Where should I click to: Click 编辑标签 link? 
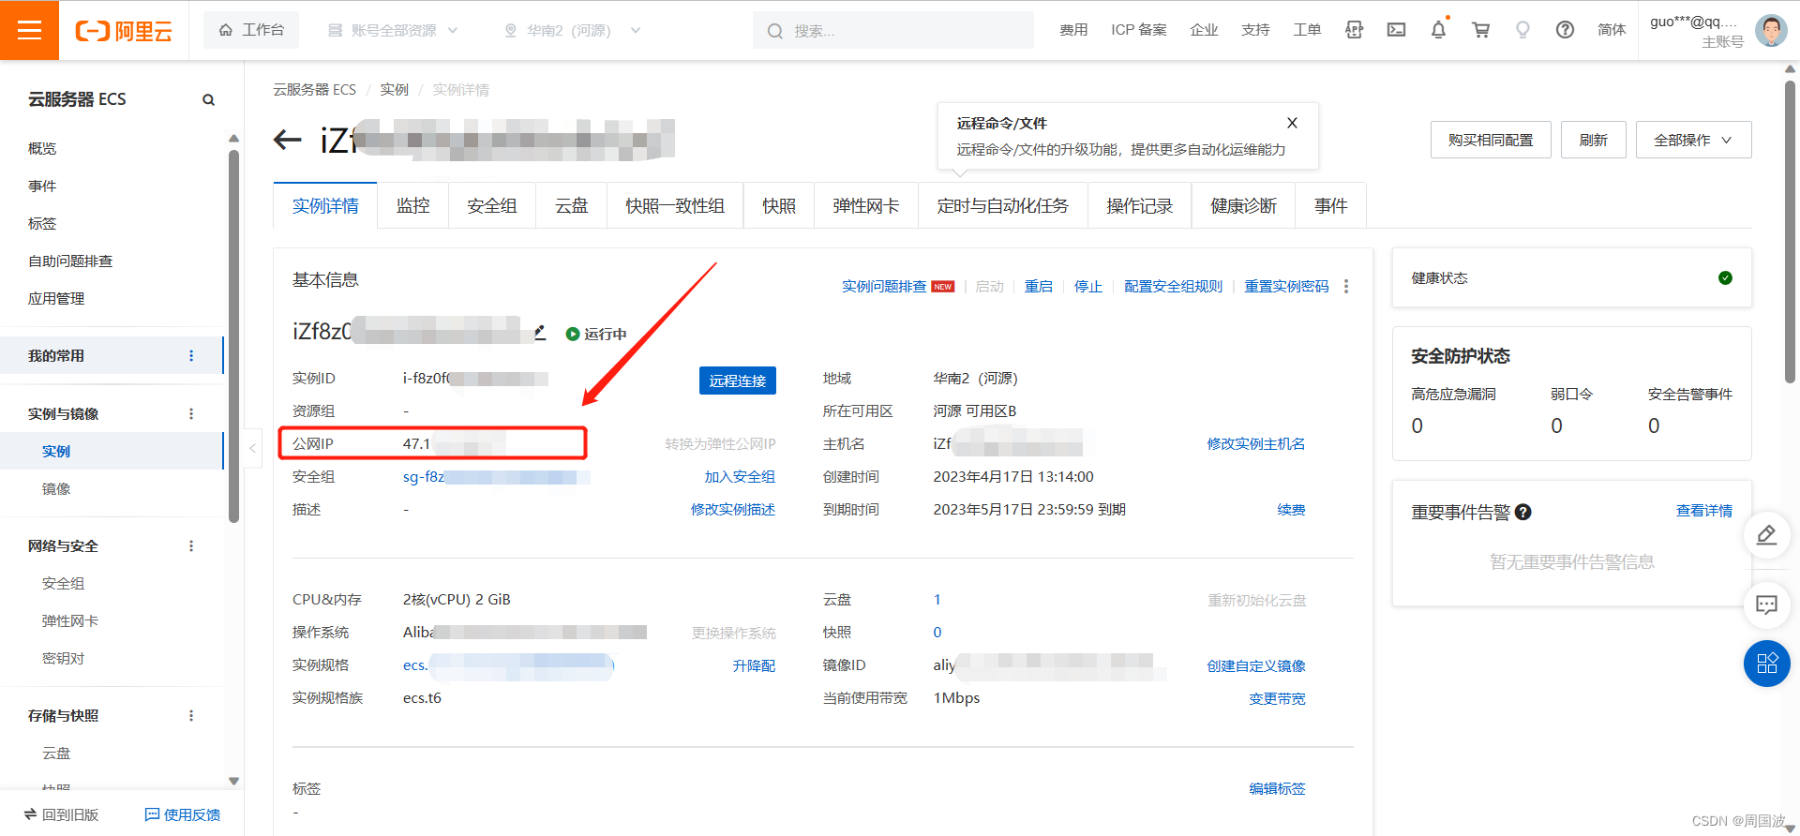click(x=1277, y=788)
